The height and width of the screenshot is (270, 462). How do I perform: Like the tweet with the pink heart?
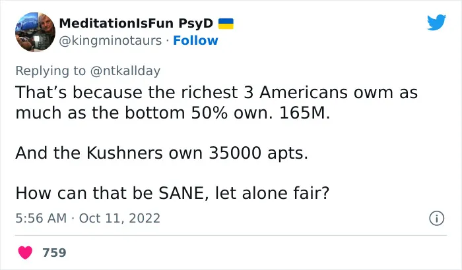[x=25, y=252]
